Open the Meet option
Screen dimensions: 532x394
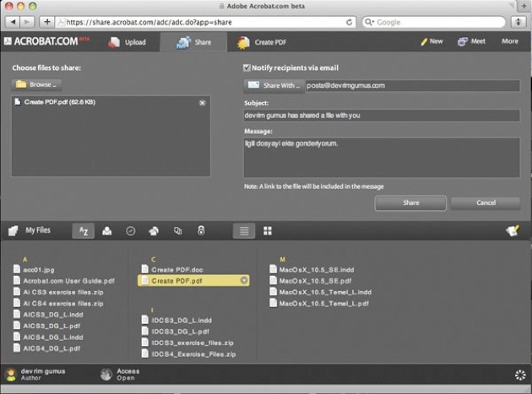pos(471,41)
